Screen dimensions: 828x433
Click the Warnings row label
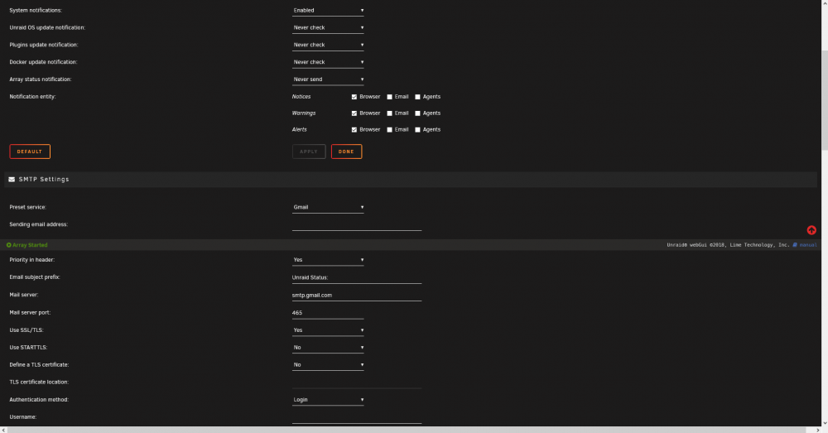tap(304, 113)
